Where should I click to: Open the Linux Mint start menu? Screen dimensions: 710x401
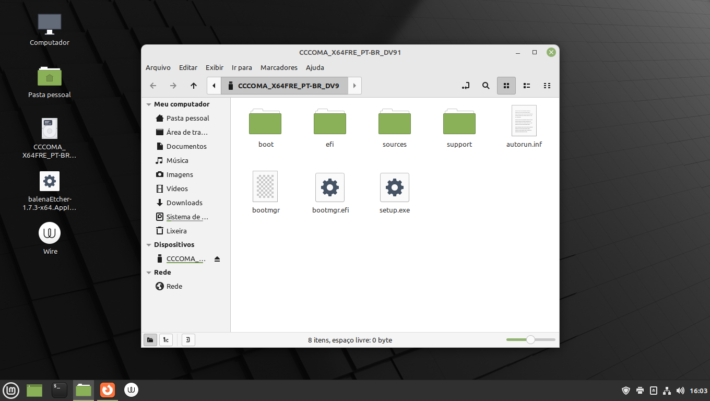(x=11, y=390)
